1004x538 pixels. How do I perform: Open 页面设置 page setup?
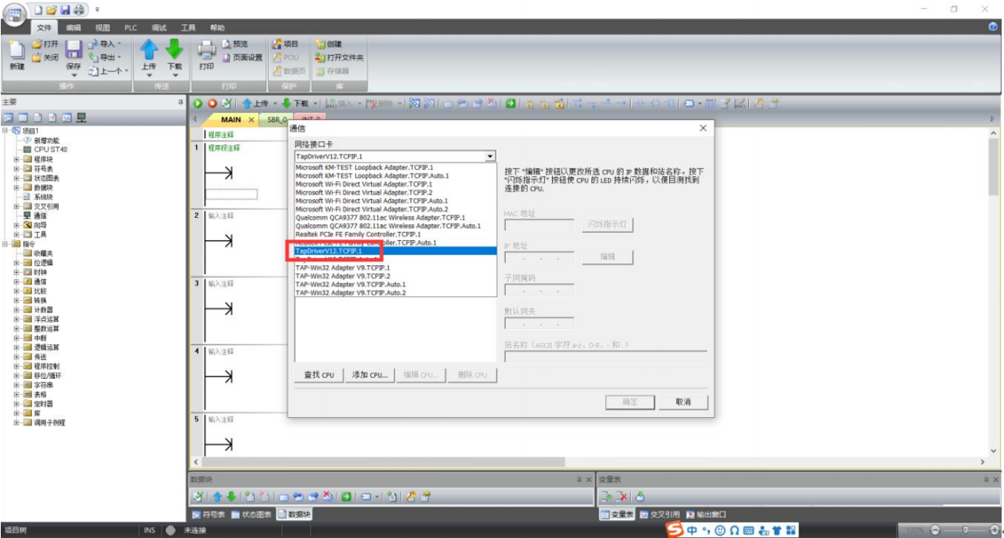point(242,57)
